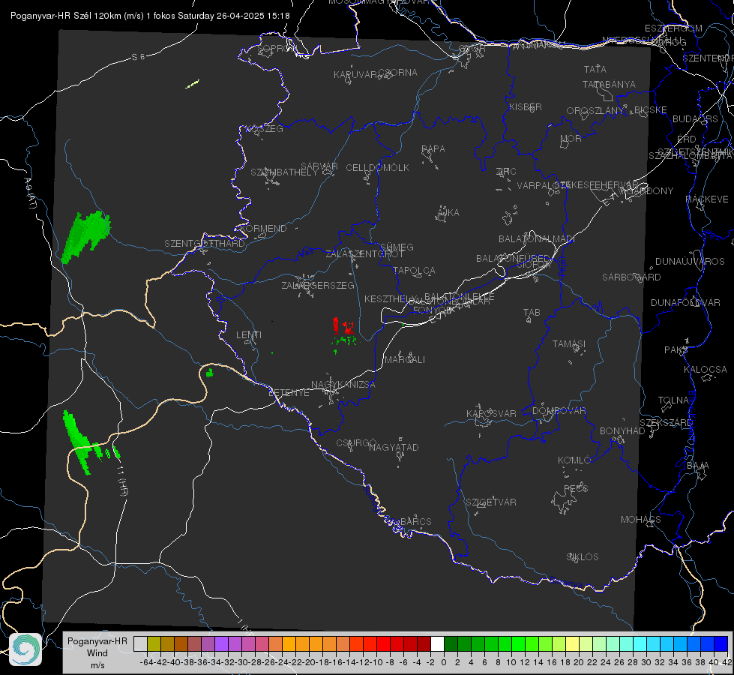Viewport: 734px width, 675px height.
Task: Click the SUMEG town label
Action: point(397,247)
